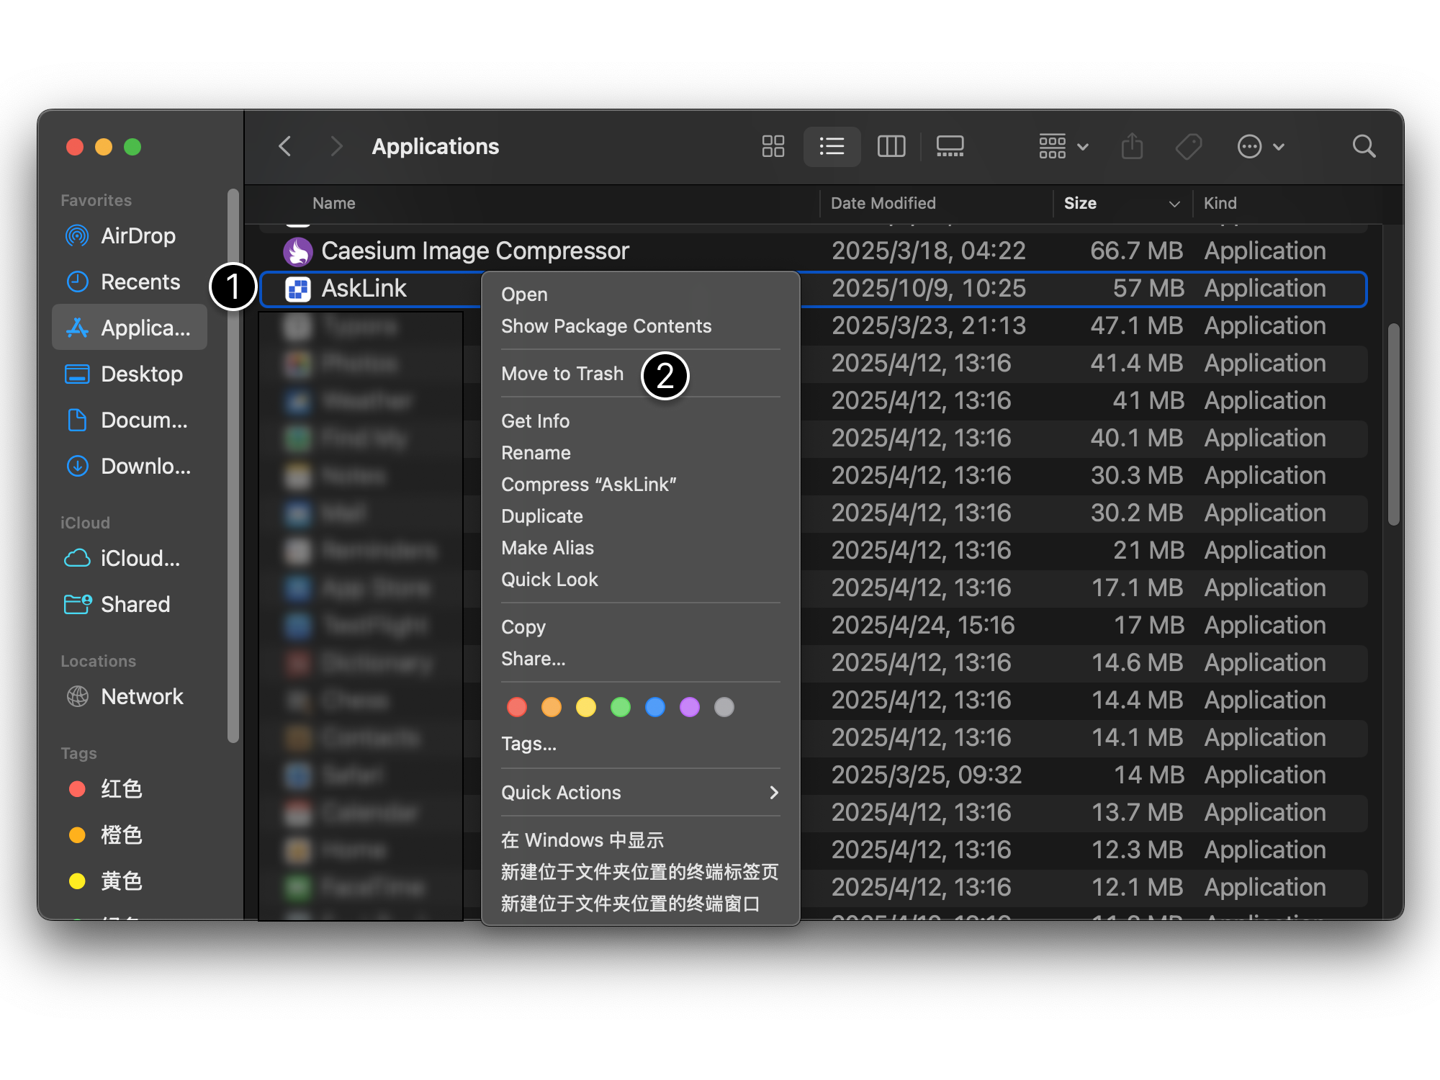
Task: Go back with the left chevron
Action: pyautogui.click(x=285, y=146)
